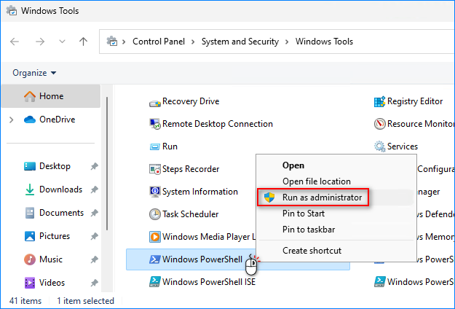Image resolution: width=455 pixels, height=309 pixels.
Task: Expand the chevron after Control Panel breadcrumb
Action: (x=193, y=42)
